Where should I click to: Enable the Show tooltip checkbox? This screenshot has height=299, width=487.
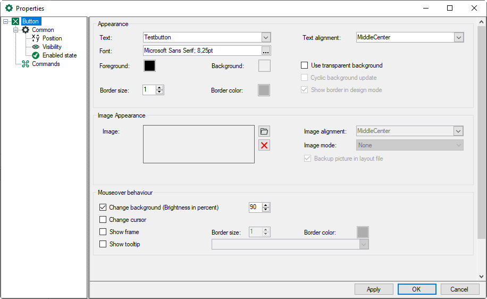click(103, 244)
